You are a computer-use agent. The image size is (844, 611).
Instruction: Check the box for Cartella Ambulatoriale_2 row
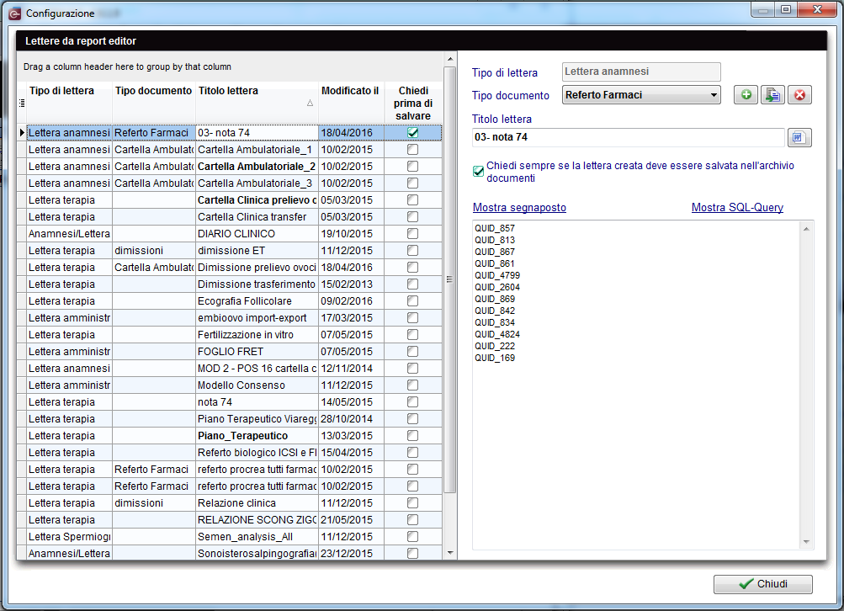[413, 167]
